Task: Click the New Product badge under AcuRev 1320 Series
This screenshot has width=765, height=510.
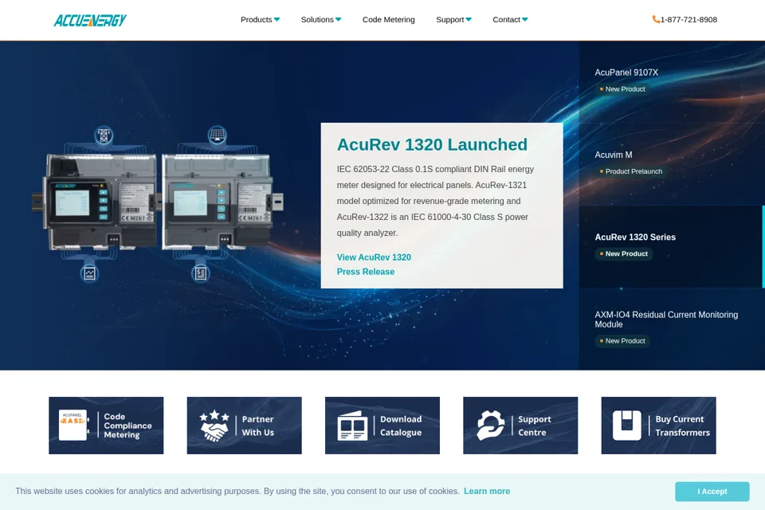Action: (x=623, y=253)
